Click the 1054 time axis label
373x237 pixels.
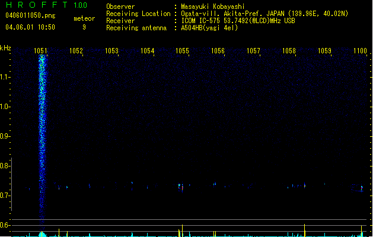pyautogui.click(x=147, y=50)
